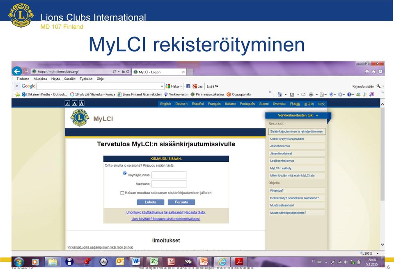Screen dimensions: 394x270
Task: Expand the command bar Home dropdown arrow
Action: [x=286, y=95]
